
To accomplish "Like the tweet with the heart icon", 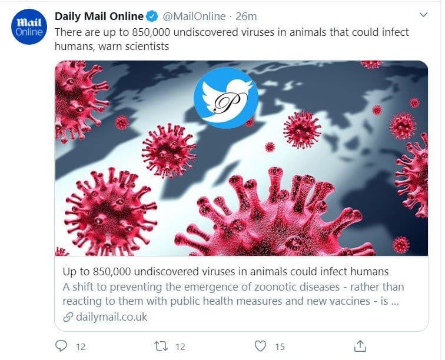I will [x=260, y=346].
